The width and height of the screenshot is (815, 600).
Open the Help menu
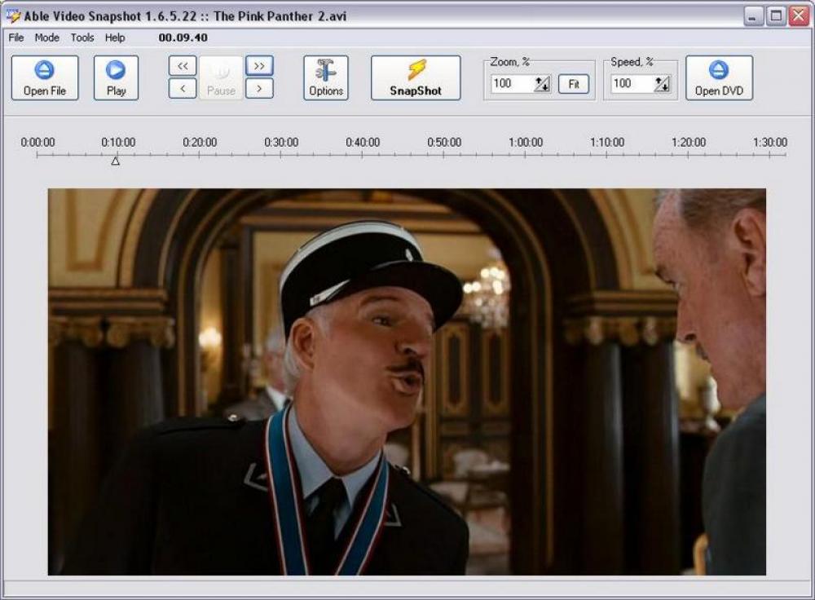point(114,37)
